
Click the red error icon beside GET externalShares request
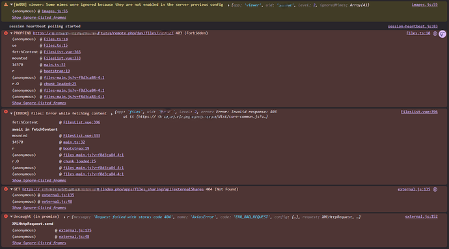coord(6,189)
